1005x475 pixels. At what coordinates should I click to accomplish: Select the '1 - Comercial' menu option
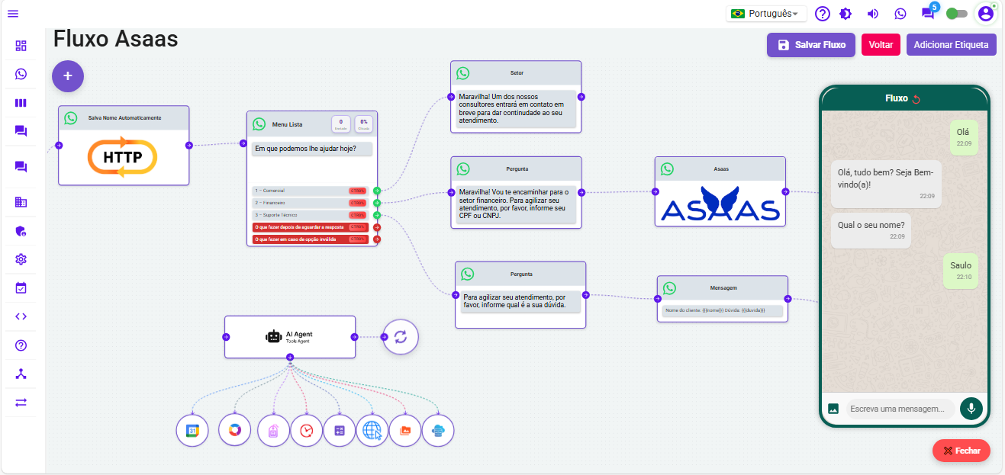click(x=310, y=191)
